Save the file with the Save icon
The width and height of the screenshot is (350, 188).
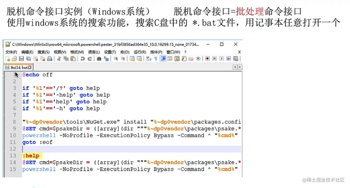point(21,59)
